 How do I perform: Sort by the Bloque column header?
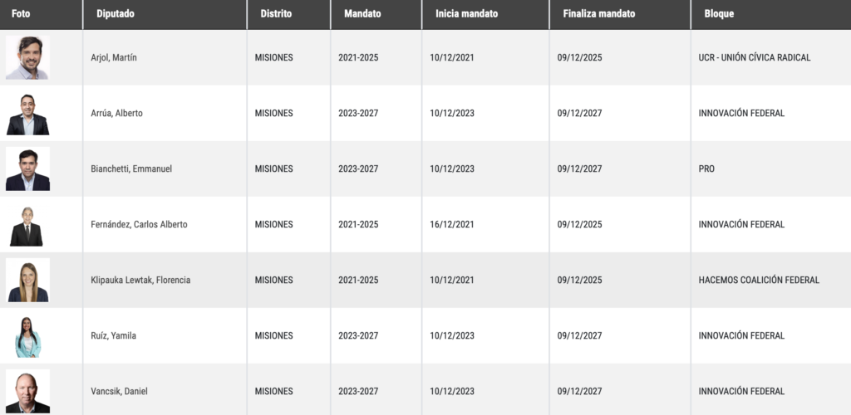click(x=719, y=14)
